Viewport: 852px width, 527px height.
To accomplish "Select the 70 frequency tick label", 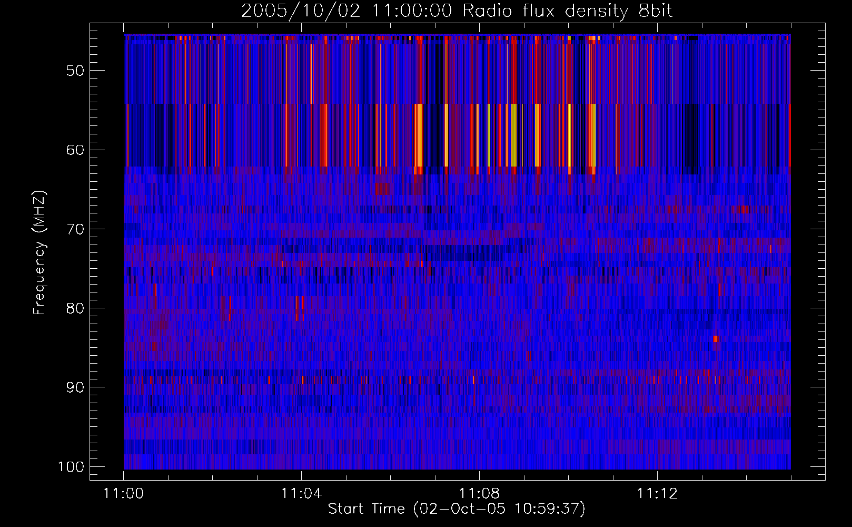I will 75,229.
